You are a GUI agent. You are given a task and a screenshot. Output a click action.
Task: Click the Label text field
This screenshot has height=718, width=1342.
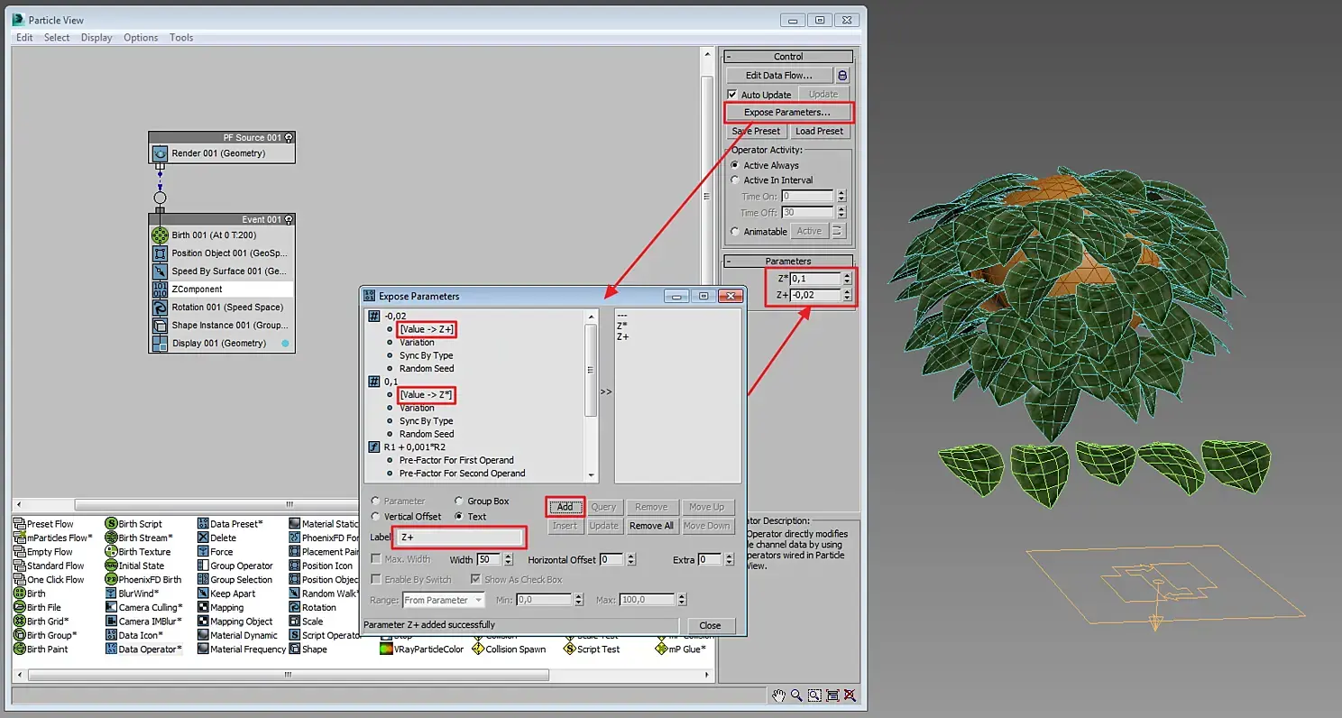click(460, 538)
